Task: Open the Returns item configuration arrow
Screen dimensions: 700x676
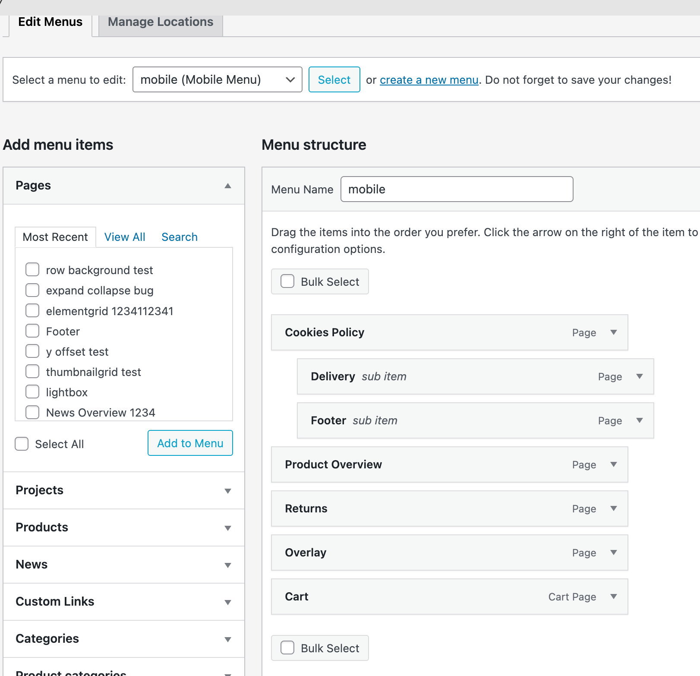Action: [x=613, y=509]
